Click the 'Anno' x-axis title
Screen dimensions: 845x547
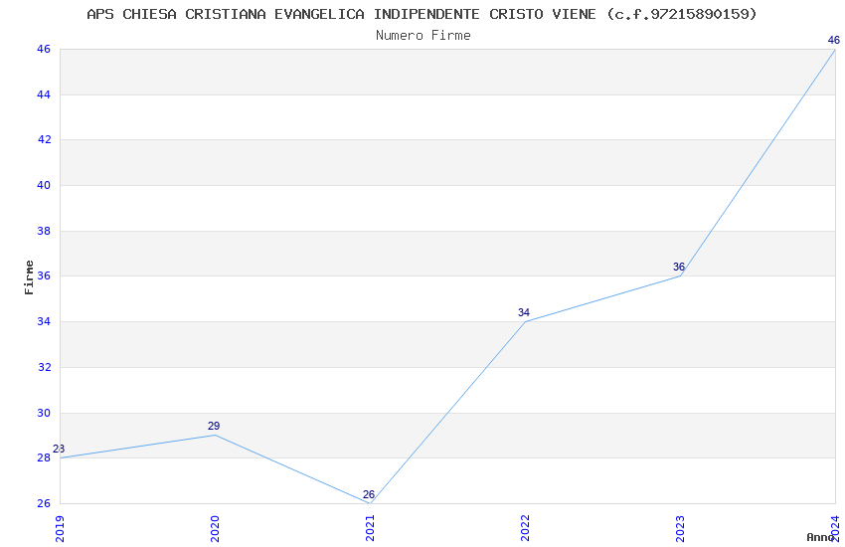point(820,537)
